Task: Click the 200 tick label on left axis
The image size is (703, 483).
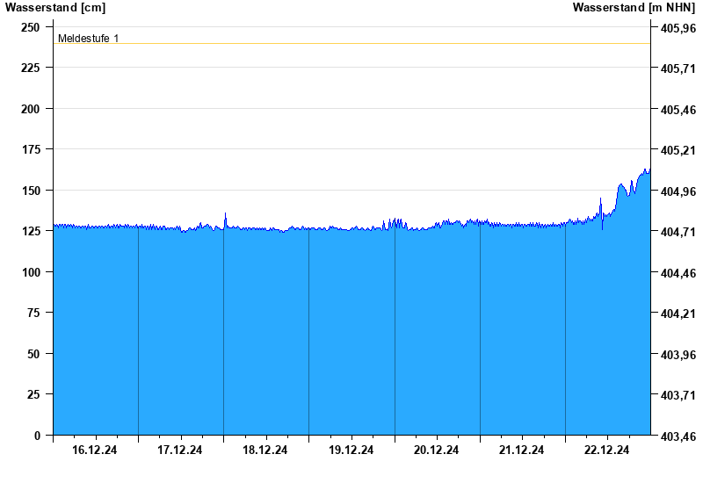Action: 31,109
